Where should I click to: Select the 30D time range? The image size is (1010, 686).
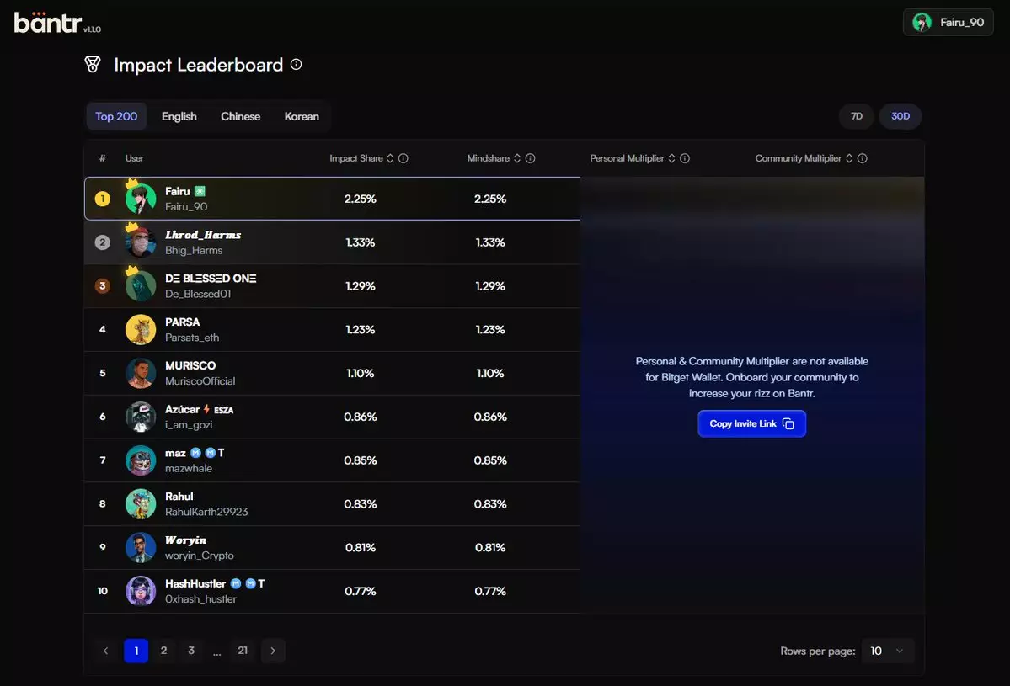point(900,116)
